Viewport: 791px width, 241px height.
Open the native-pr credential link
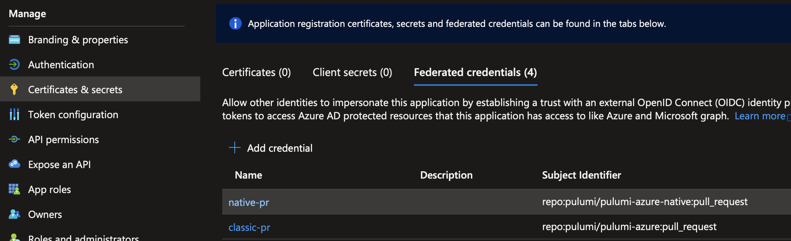click(x=249, y=202)
